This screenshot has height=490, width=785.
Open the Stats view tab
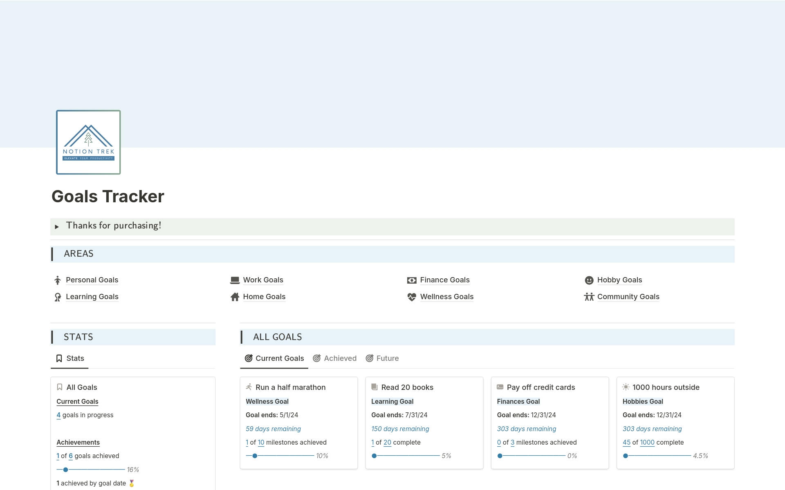click(70, 358)
